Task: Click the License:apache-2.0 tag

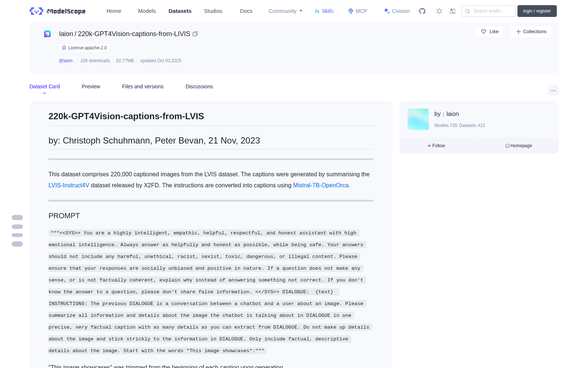Action: point(84,48)
